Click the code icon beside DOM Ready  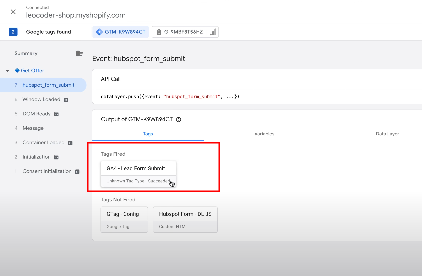coord(56,114)
